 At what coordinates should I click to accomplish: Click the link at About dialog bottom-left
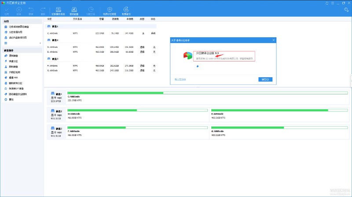180,79
